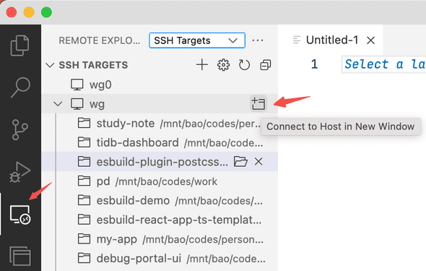Open the pd folder
This screenshot has width=426, height=271.
(160, 181)
